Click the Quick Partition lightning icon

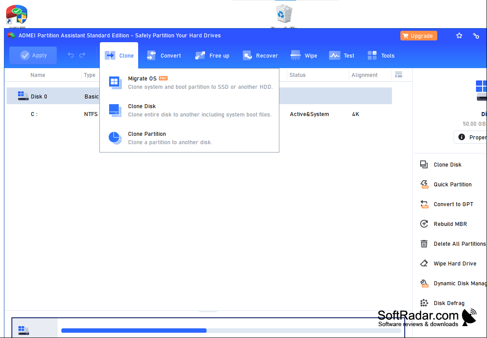coord(424,184)
